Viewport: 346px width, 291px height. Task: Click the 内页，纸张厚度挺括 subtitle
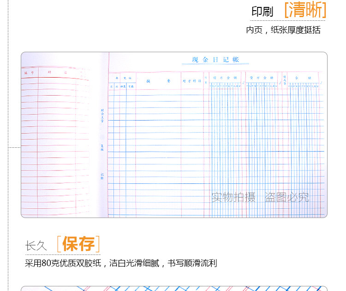point(283,30)
